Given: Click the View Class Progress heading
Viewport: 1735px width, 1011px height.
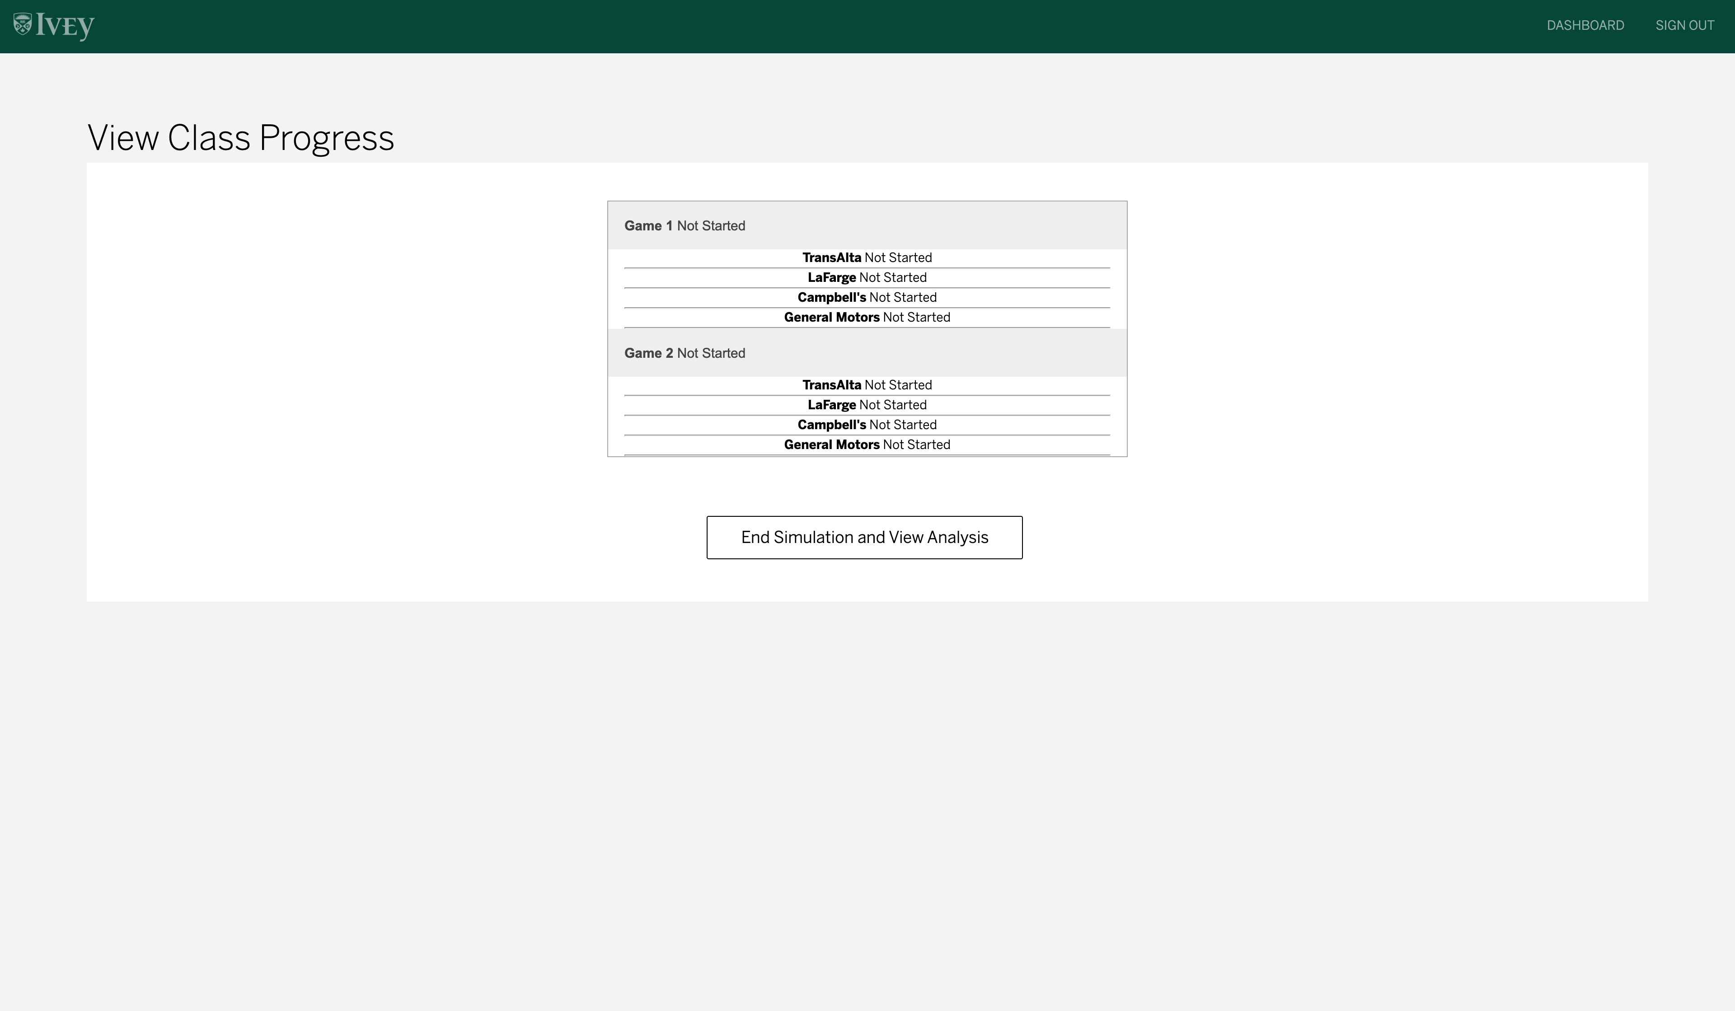Looking at the screenshot, I should coord(241,138).
